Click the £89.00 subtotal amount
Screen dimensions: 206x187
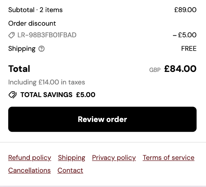[185, 10]
